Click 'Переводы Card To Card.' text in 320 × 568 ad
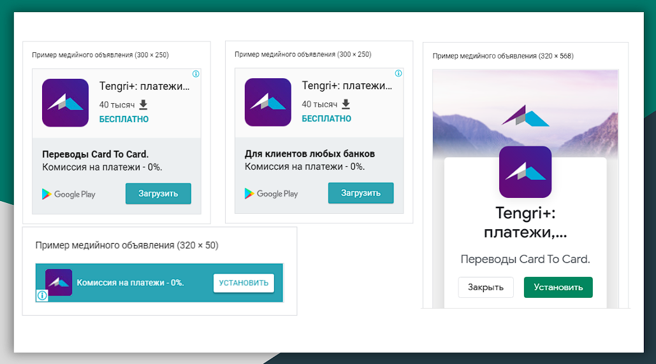 (525, 259)
